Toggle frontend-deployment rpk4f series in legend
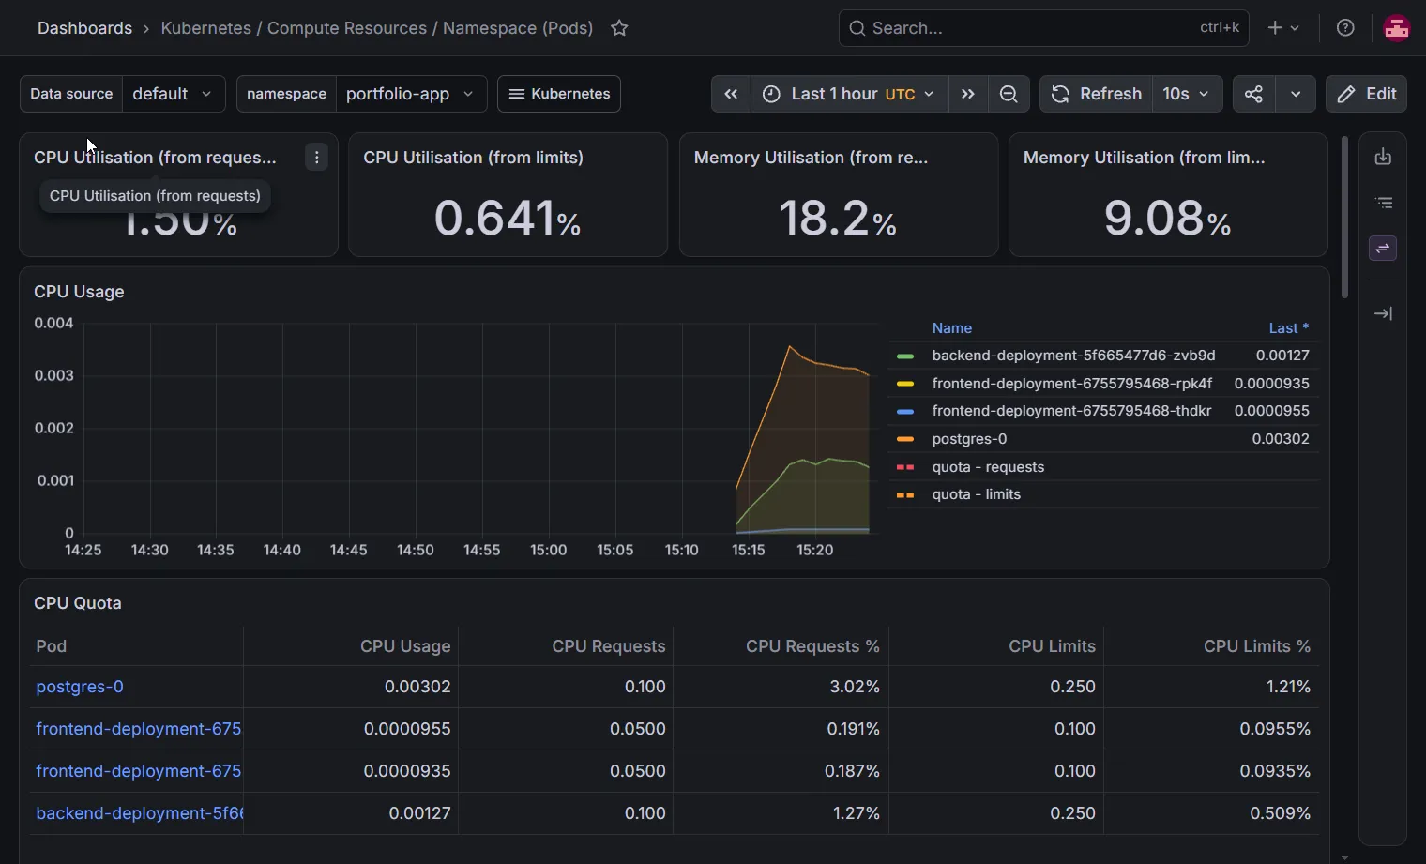 click(x=1071, y=384)
